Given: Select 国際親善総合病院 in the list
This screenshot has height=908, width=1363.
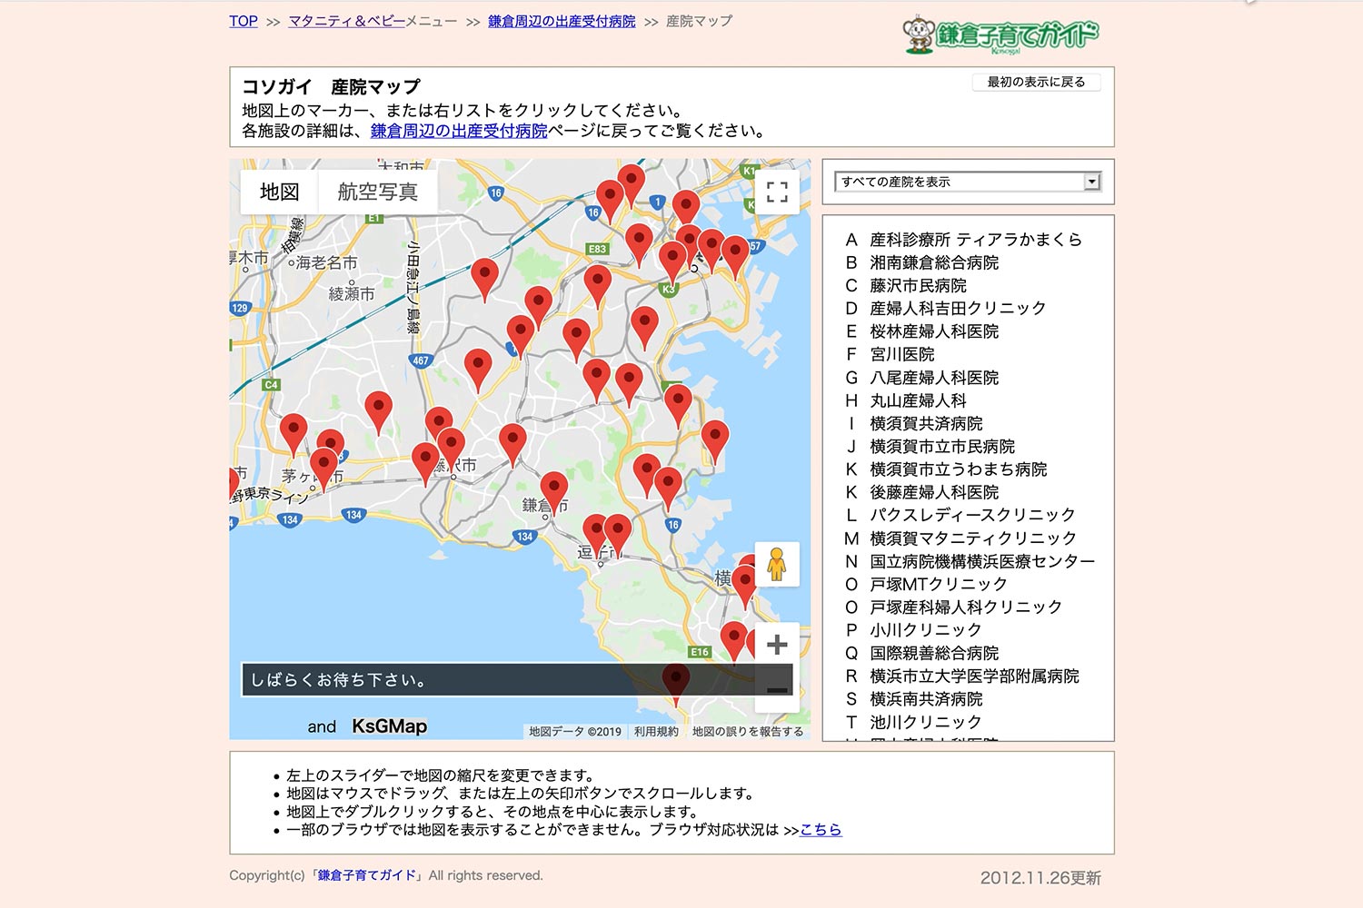Looking at the screenshot, I should [933, 653].
